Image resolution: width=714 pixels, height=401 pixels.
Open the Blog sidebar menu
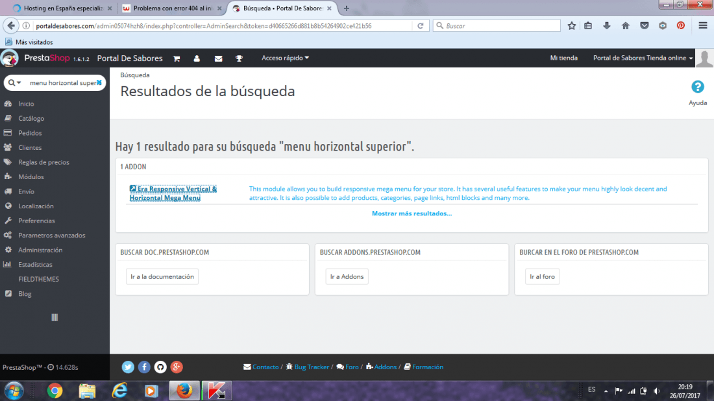pyautogui.click(x=25, y=294)
